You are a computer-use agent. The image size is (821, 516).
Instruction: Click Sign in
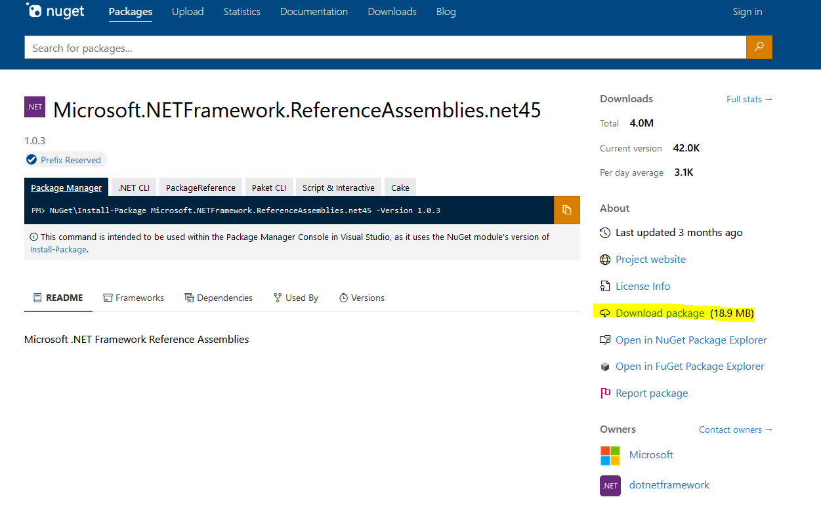pos(747,11)
